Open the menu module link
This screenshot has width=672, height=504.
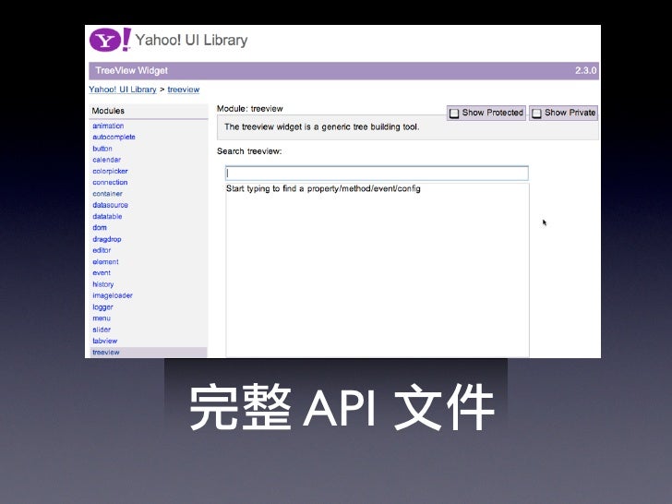102,318
